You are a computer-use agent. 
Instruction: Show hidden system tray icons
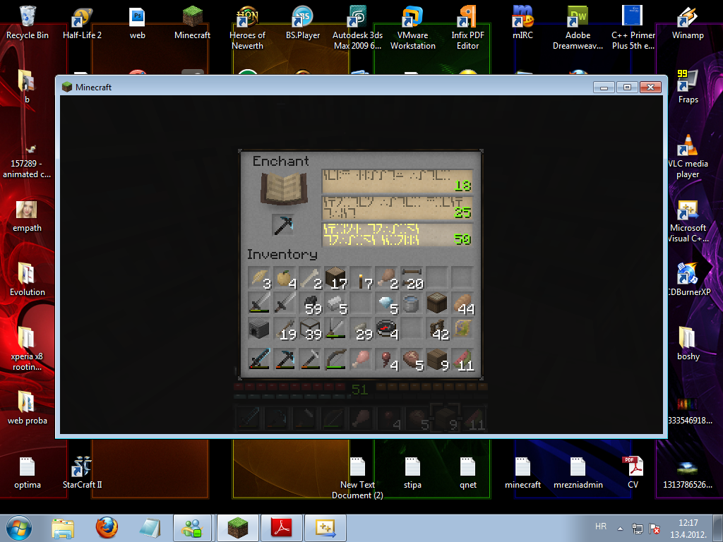coord(620,529)
